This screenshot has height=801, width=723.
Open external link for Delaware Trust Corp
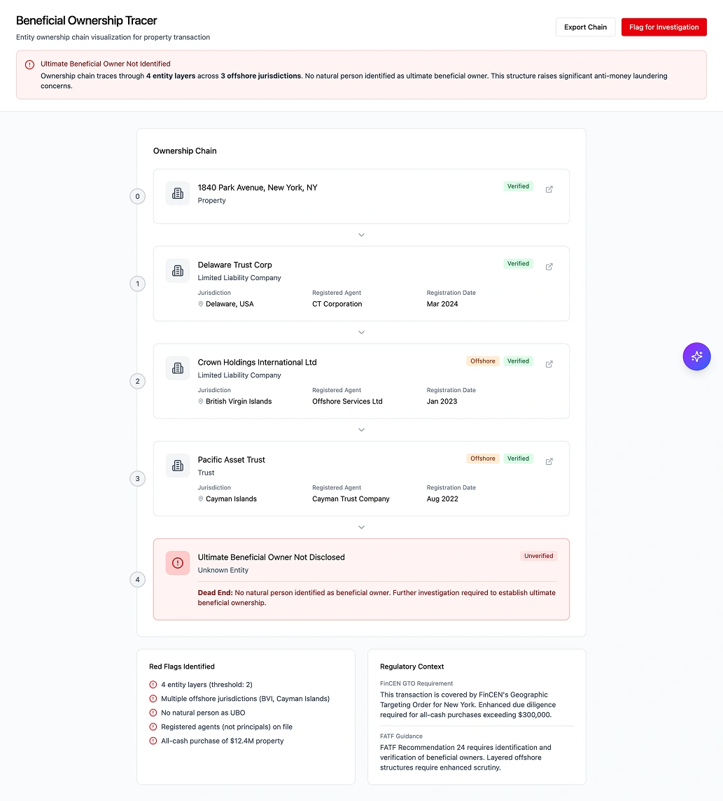[x=549, y=267]
